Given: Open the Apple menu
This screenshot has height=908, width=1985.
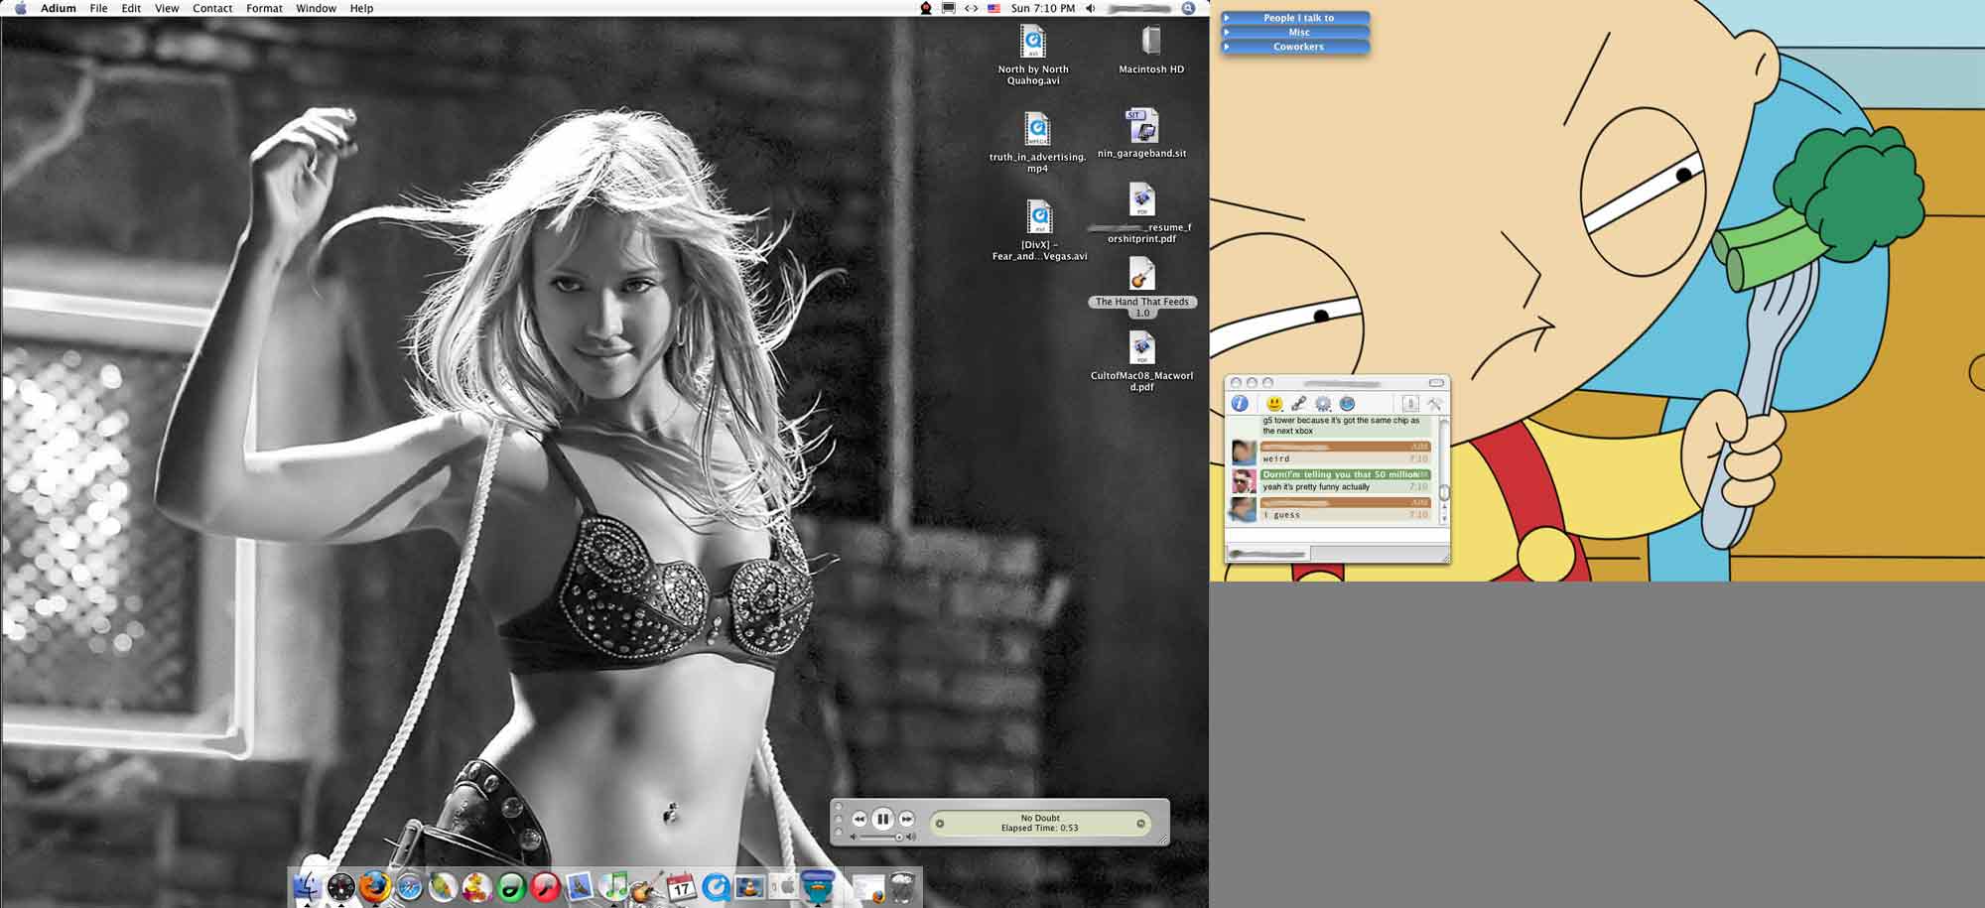Looking at the screenshot, I should [x=20, y=8].
